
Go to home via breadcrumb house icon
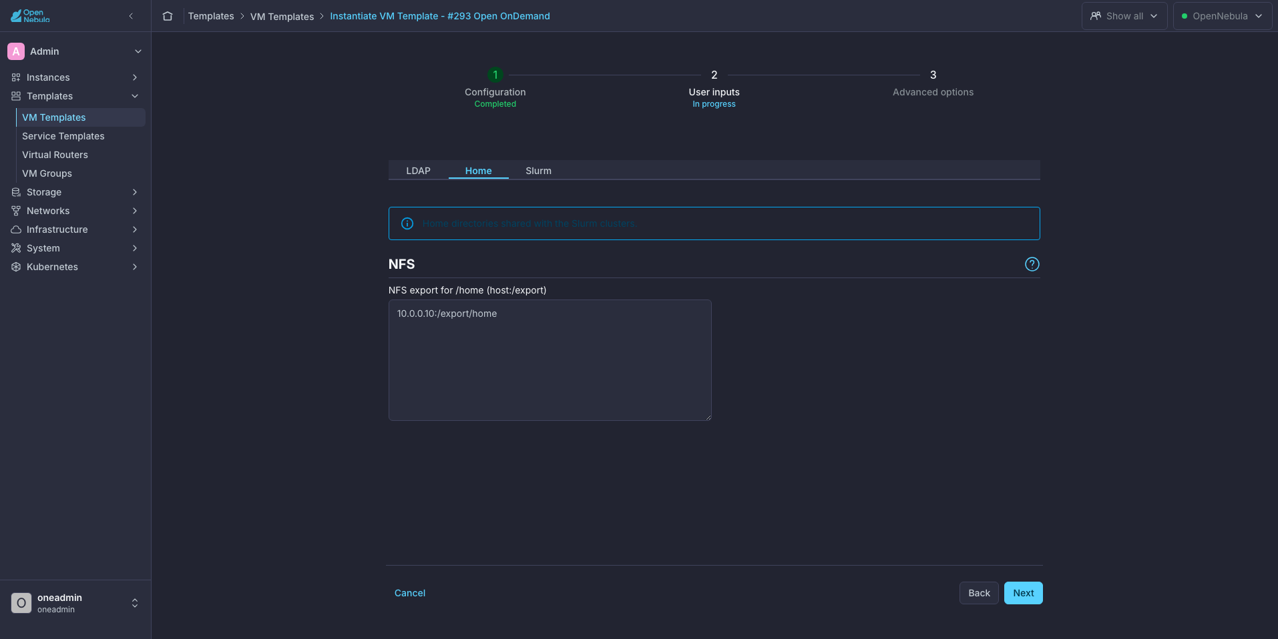tap(168, 16)
